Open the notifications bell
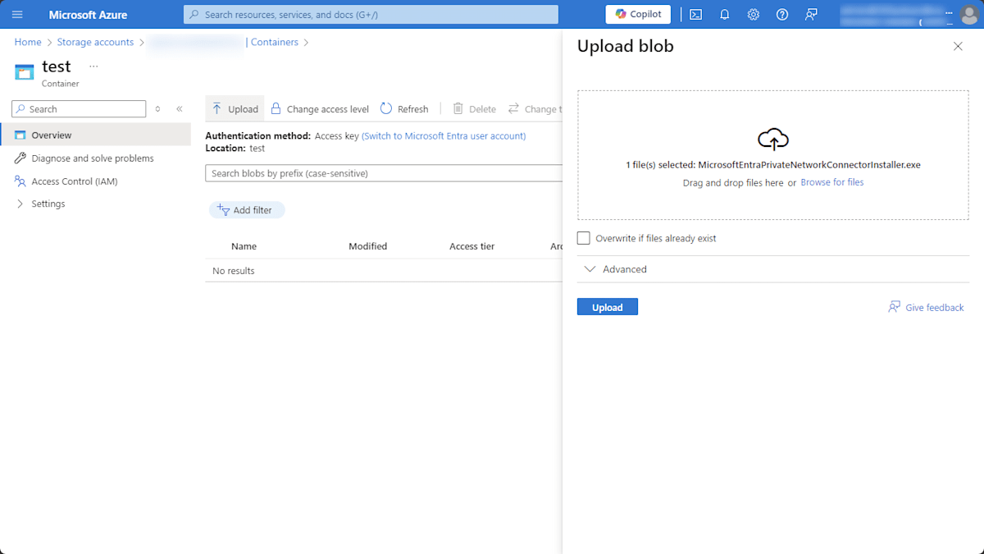The width and height of the screenshot is (984, 554). click(725, 15)
